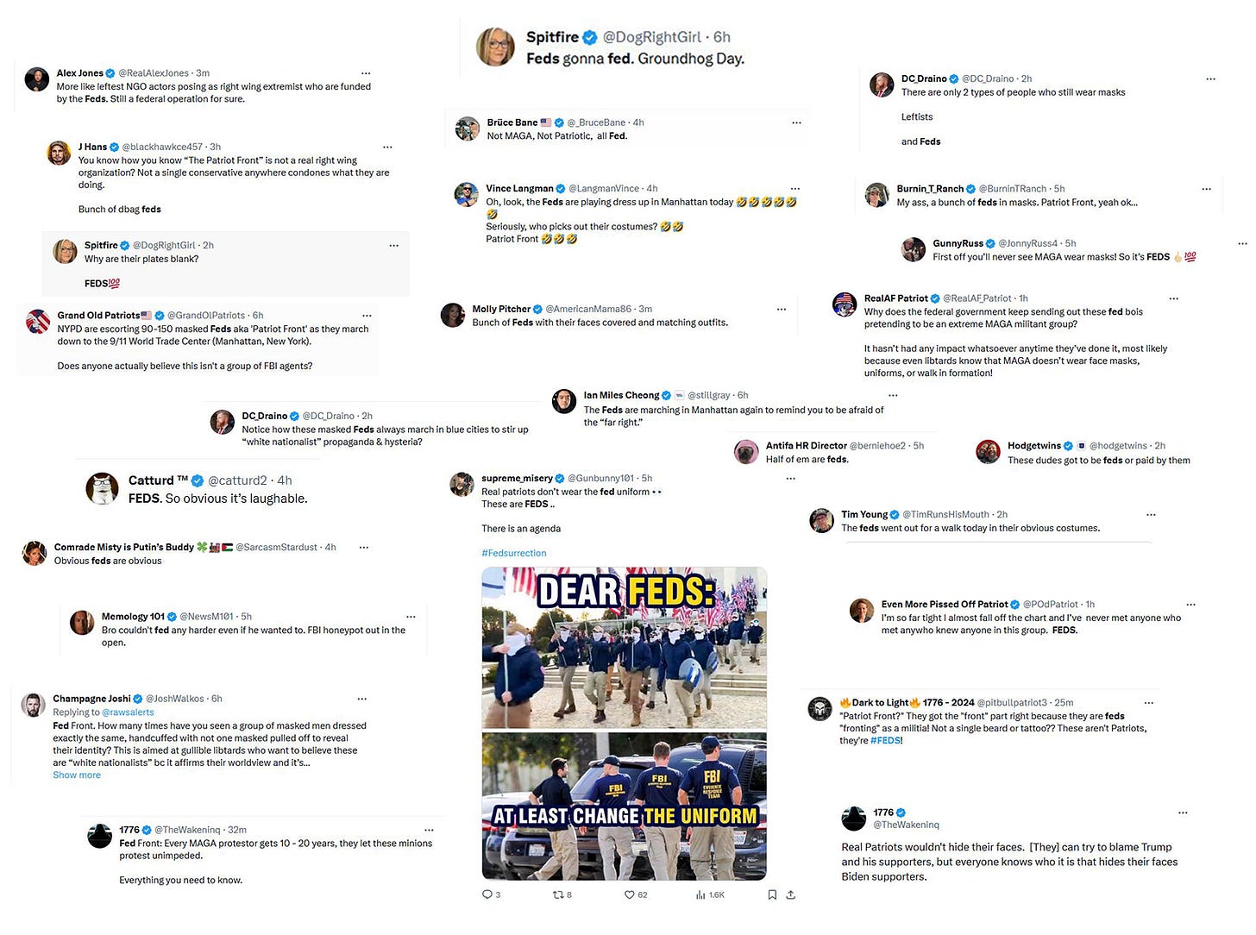Open three-dot menu on Tim Young tweet
The width and height of the screenshot is (1256, 935).
coord(1151,514)
